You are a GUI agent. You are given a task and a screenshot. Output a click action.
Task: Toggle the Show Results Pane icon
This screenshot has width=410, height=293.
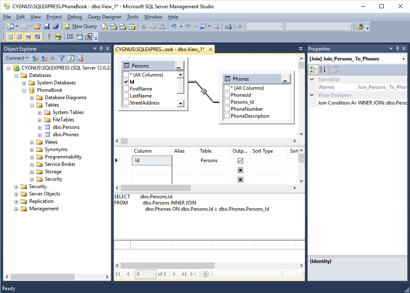(x=37, y=37)
